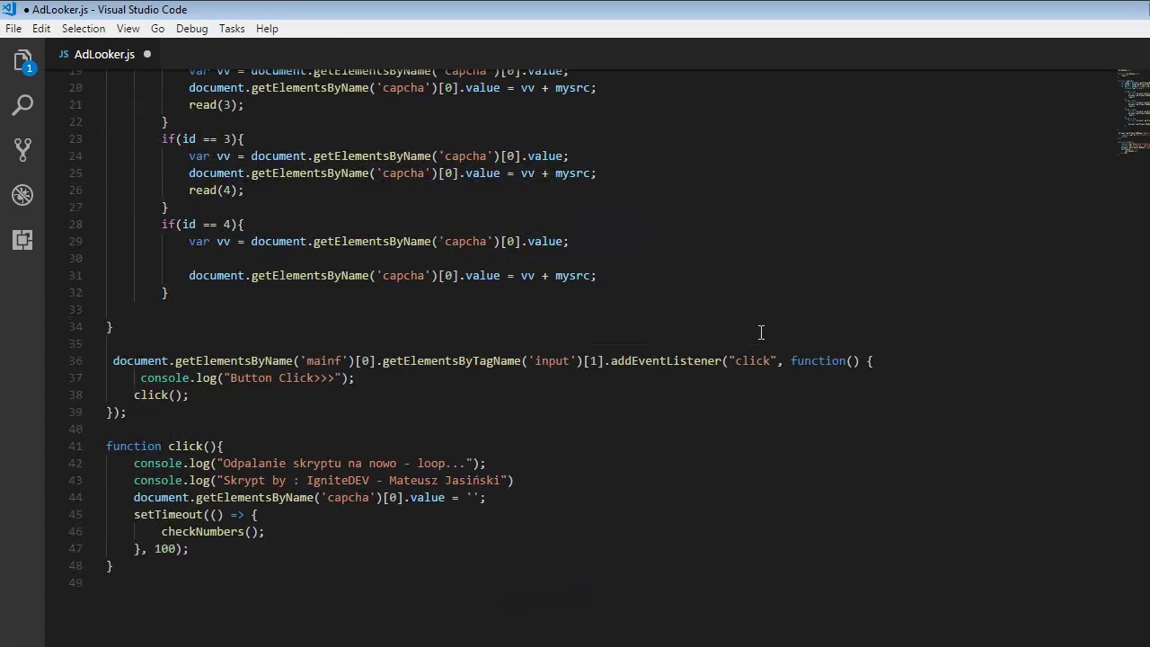1150x647 pixels.
Task: Open the Source Control view
Action: 22,149
